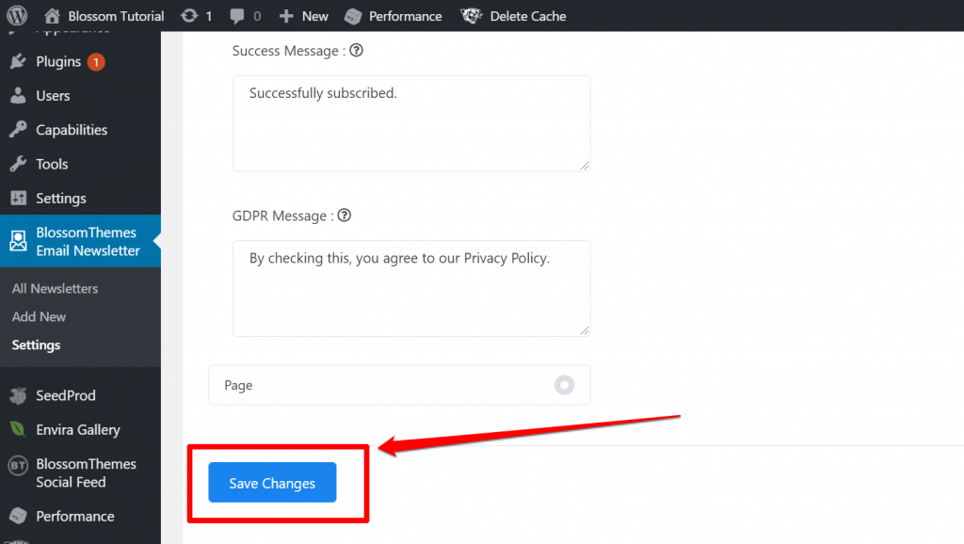Click the WordPress logo icon
The width and height of the screenshot is (964, 544).
click(x=16, y=16)
